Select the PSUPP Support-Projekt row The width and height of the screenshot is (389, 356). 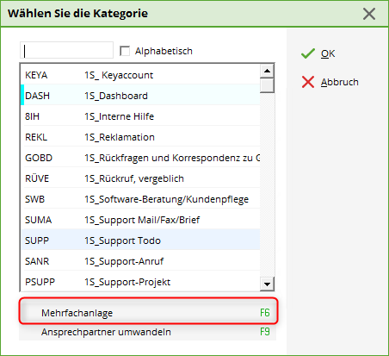[x=140, y=282]
